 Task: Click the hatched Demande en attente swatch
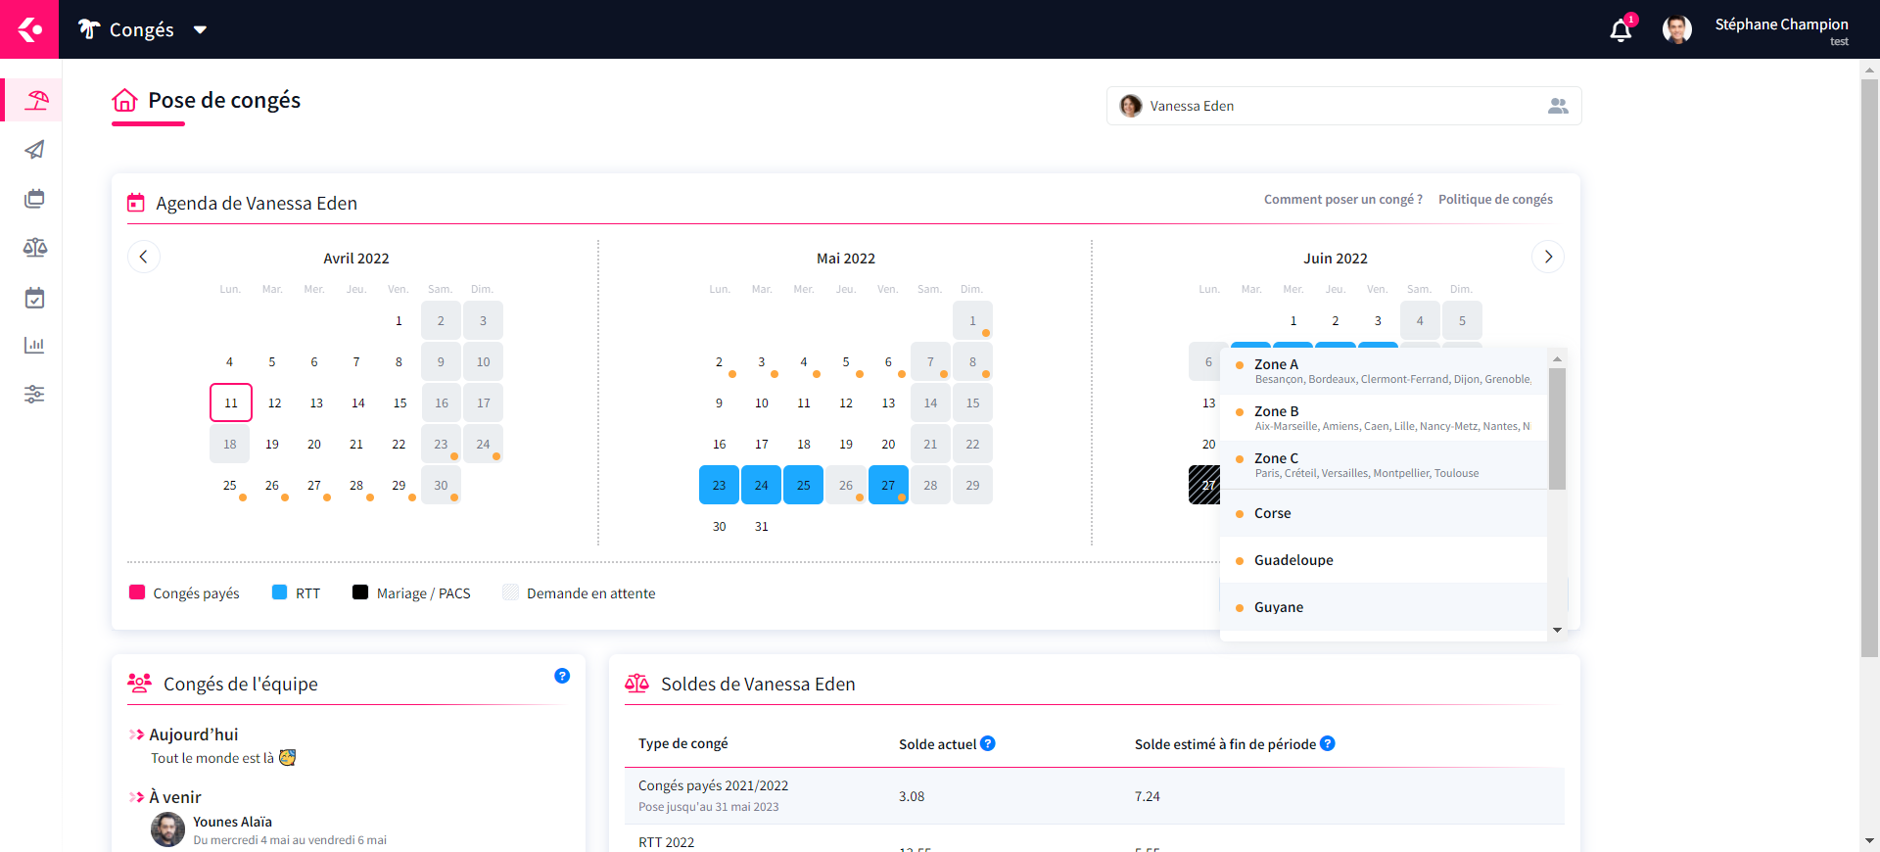pyautogui.click(x=510, y=592)
